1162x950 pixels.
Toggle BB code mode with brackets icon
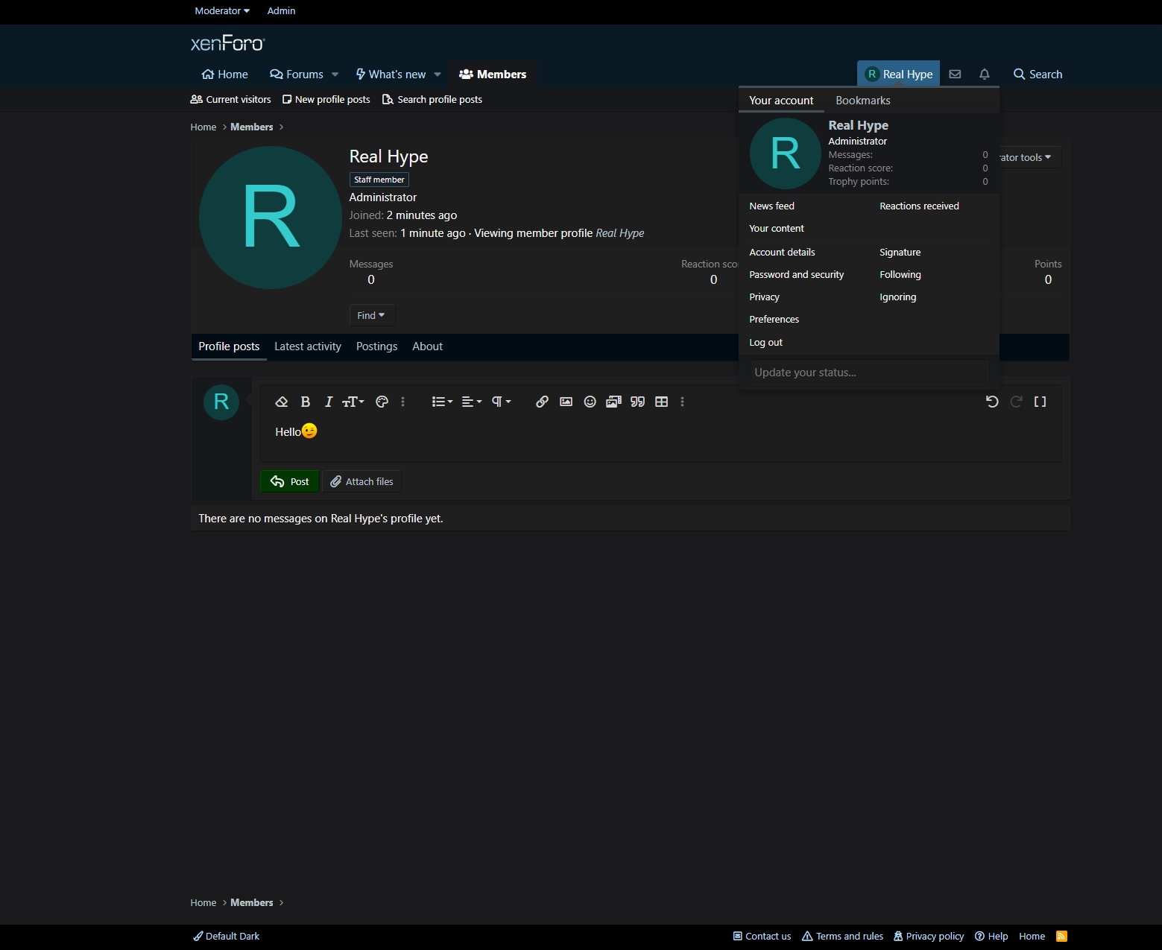point(1040,402)
